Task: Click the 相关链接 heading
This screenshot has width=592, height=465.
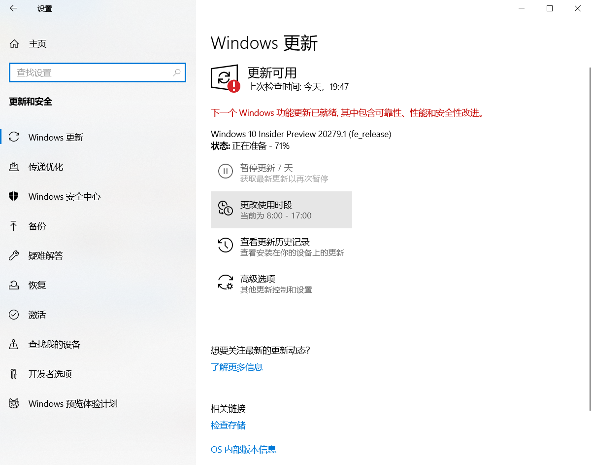Action: (228, 408)
